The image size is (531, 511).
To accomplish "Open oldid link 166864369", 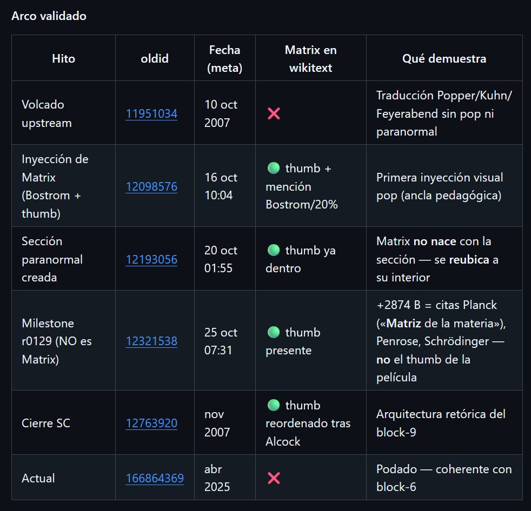I will pyautogui.click(x=155, y=478).
